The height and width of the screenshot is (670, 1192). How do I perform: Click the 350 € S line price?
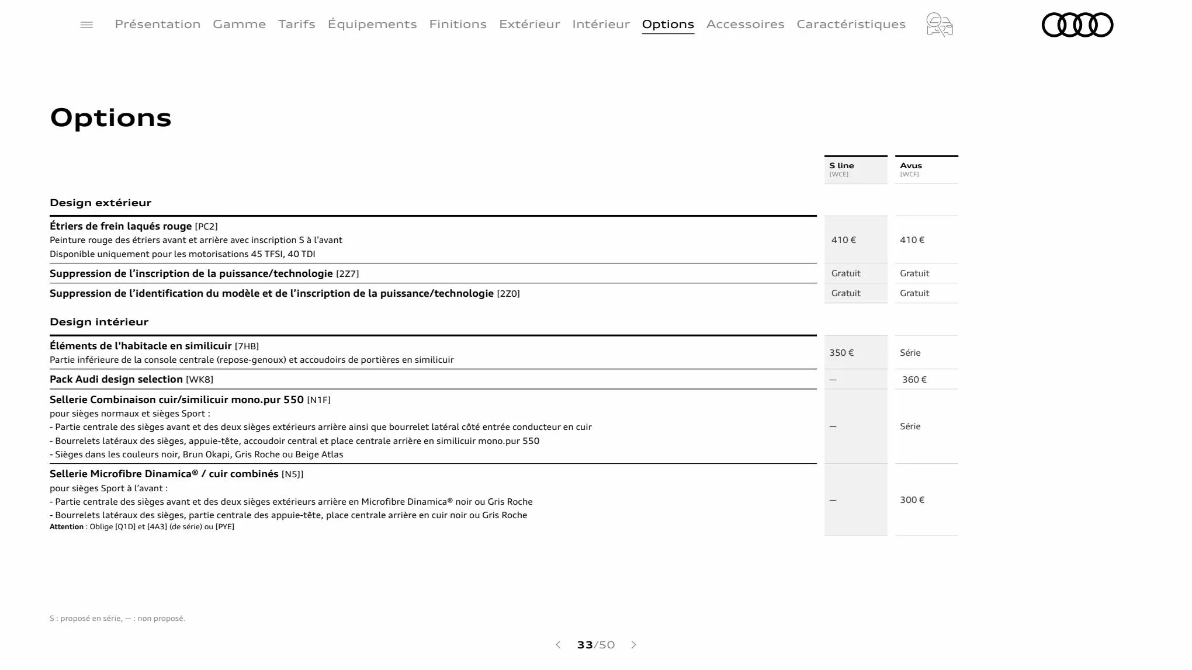coord(841,353)
